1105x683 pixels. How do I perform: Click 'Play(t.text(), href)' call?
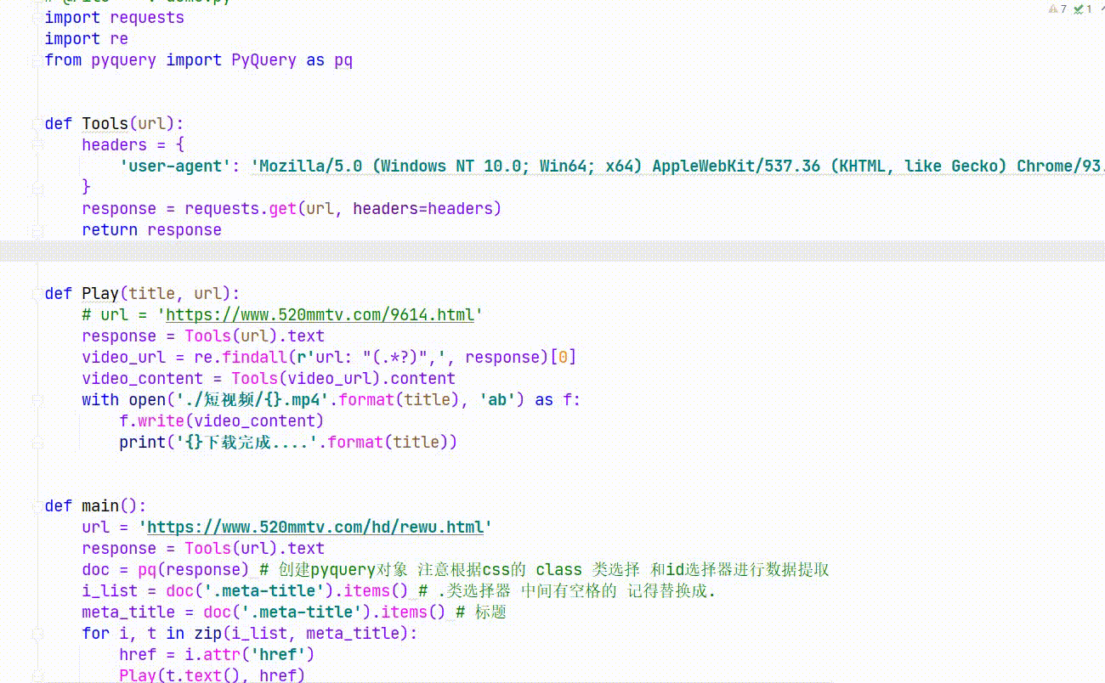pos(212,676)
